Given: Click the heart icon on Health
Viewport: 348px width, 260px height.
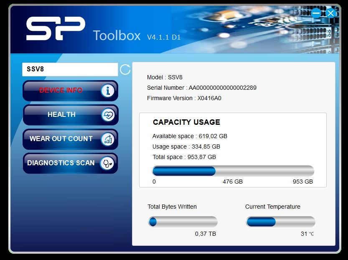Looking at the screenshot, I should pos(108,115).
